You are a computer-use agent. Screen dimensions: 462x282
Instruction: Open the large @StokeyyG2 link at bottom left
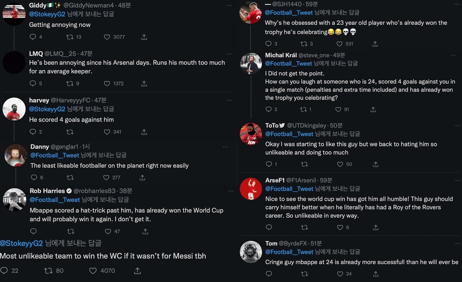point(21,243)
